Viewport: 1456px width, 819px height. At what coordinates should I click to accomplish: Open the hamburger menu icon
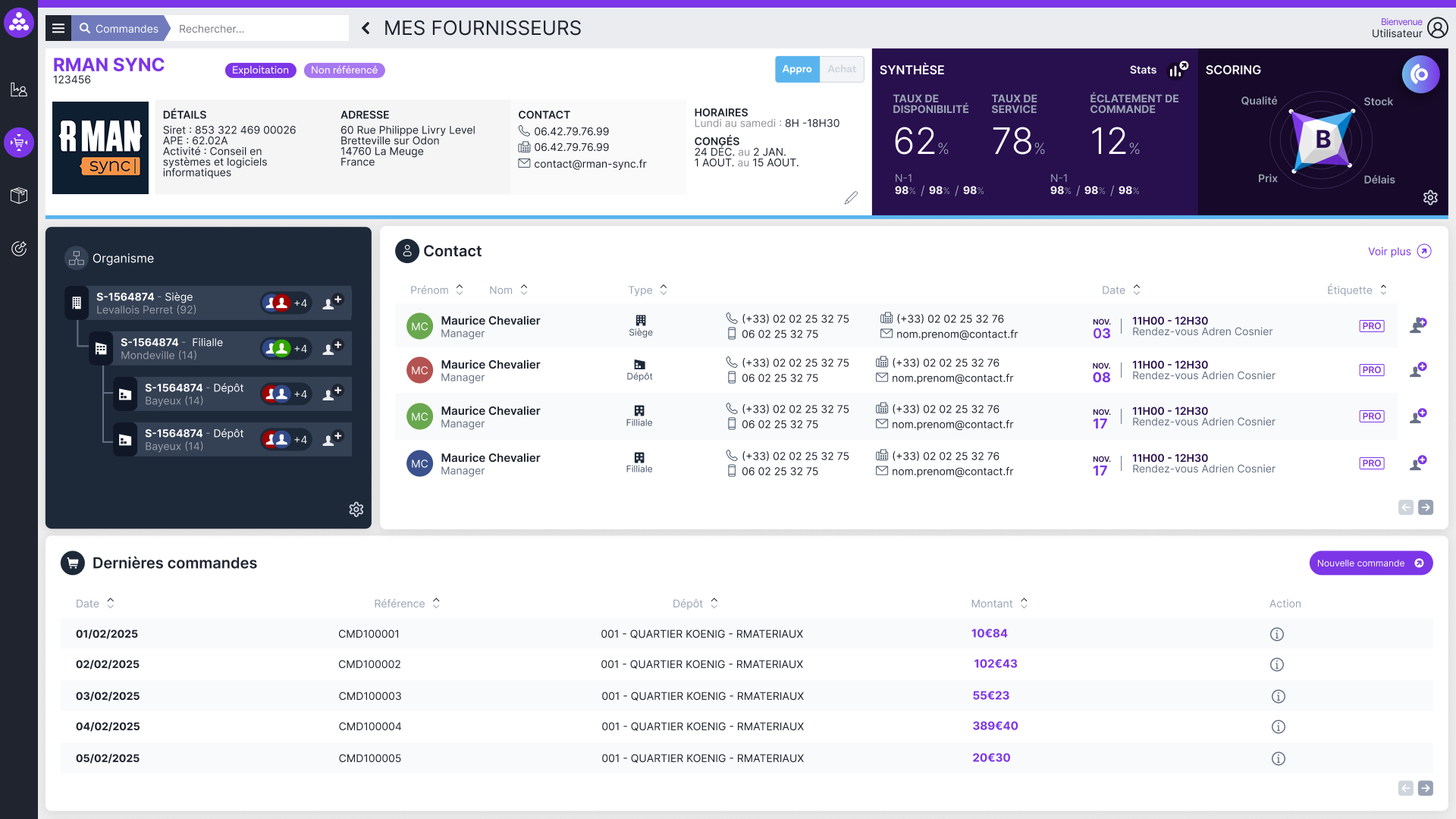[x=58, y=29]
